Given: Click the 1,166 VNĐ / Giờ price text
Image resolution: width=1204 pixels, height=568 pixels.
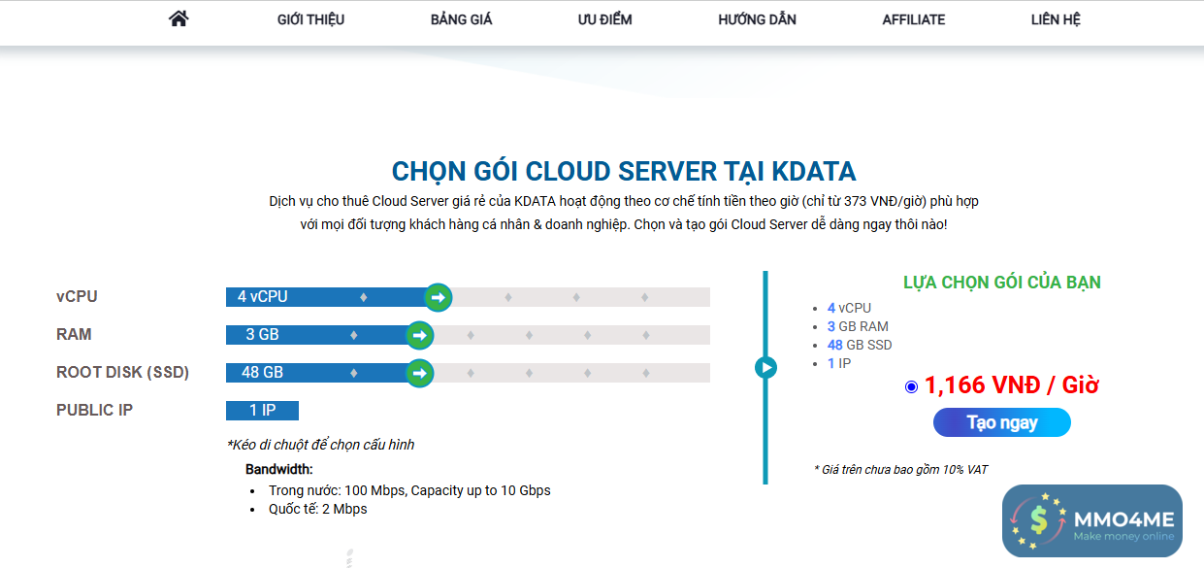Looking at the screenshot, I should (1011, 385).
